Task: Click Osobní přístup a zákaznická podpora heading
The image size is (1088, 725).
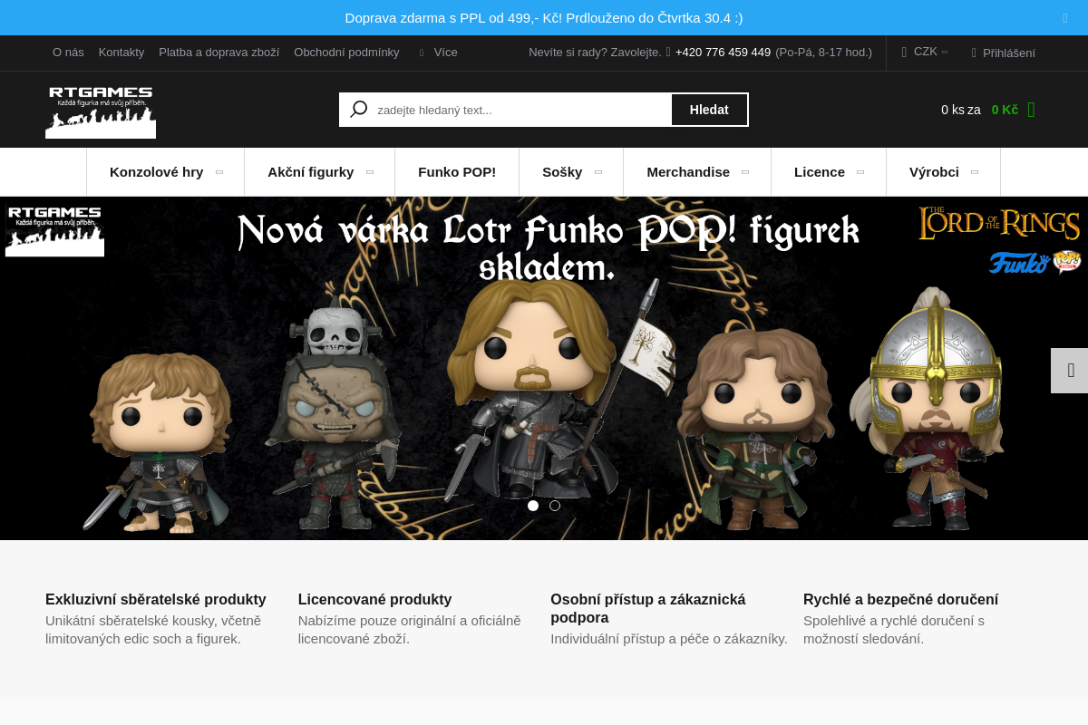Action: [648, 609]
